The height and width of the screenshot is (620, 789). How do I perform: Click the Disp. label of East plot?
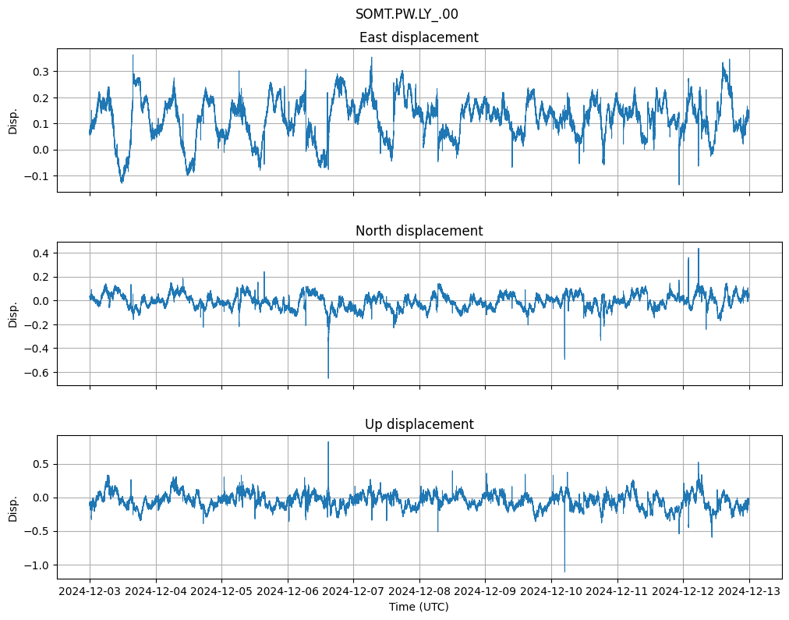[x=13, y=120]
